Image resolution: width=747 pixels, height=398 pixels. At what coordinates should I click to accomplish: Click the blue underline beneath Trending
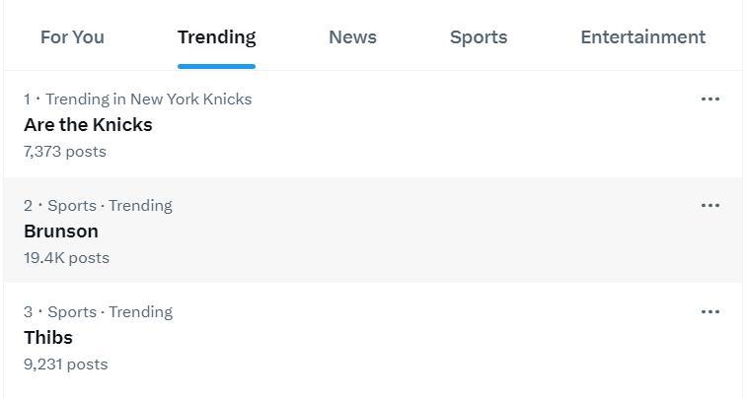pos(216,66)
